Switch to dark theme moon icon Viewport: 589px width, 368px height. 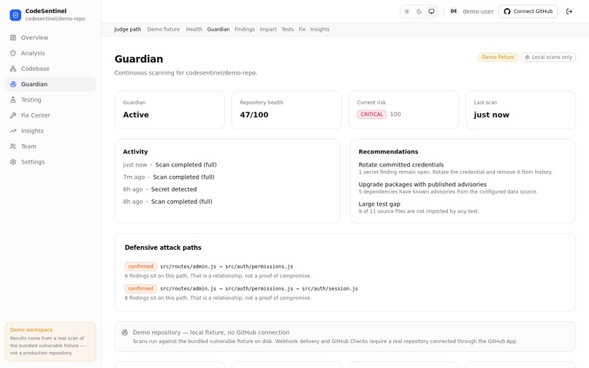point(419,12)
